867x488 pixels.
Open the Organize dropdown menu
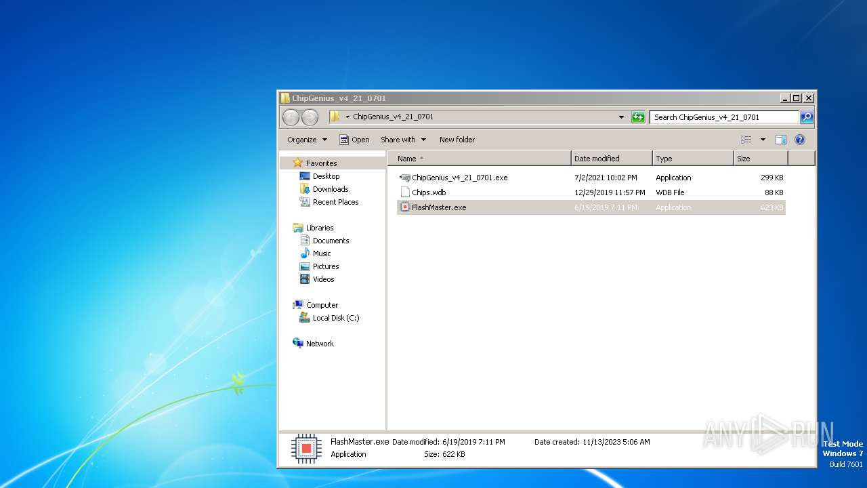307,140
